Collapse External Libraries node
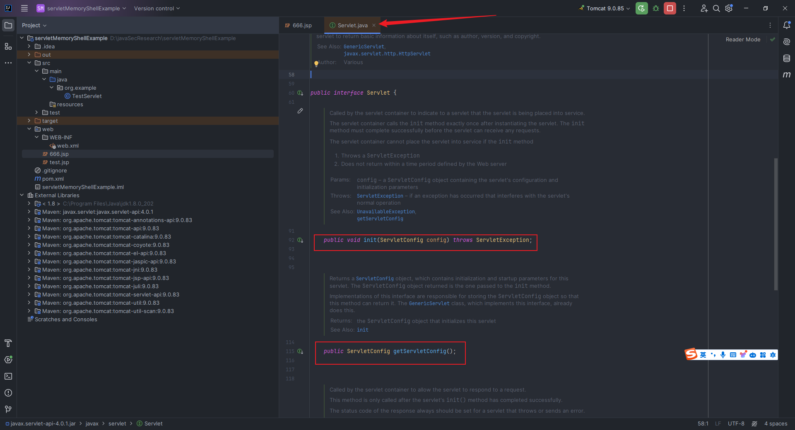This screenshot has width=795, height=430. (22, 195)
